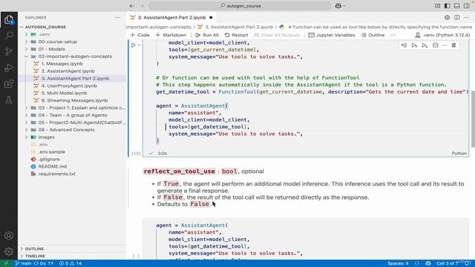This screenshot has height=267, width=475.
Task: Restart the notebook kernel
Action: (236, 35)
